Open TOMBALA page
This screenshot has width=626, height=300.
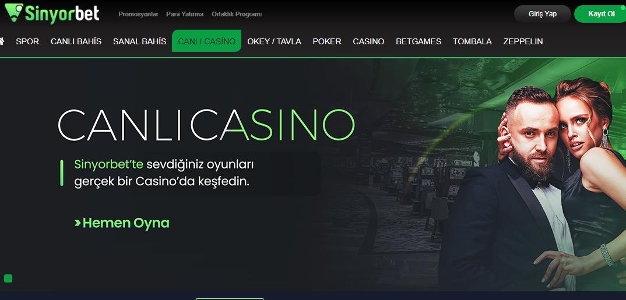pyautogui.click(x=472, y=41)
